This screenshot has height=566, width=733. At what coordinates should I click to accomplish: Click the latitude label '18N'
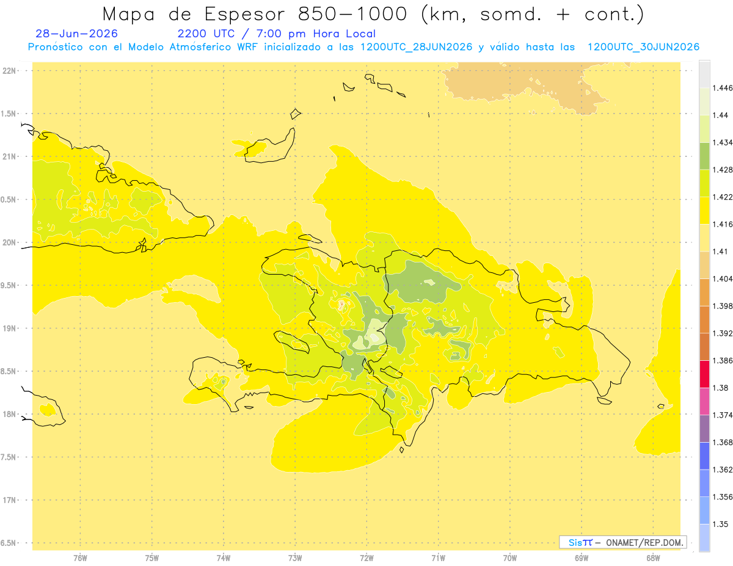pos(9,414)
